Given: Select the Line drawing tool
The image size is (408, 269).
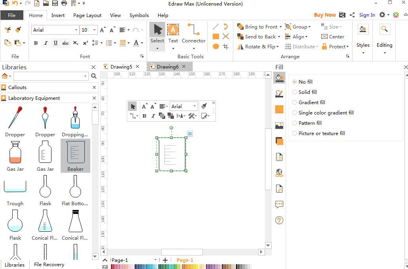Looking at the screenshot, I should (216, 27).
